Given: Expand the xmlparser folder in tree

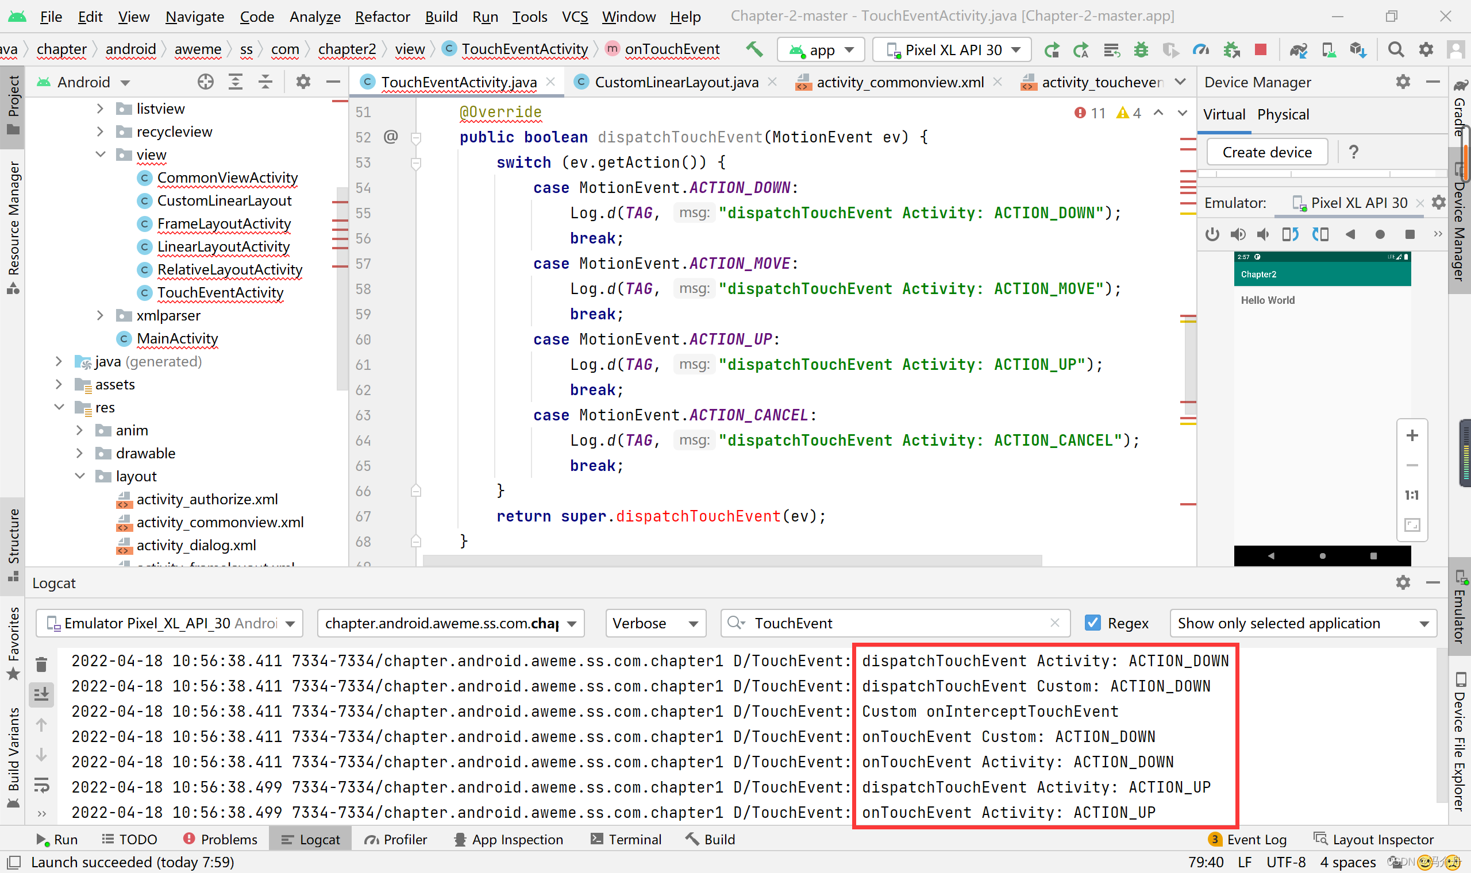Looking at the screenshot, I should click(100, 315).
